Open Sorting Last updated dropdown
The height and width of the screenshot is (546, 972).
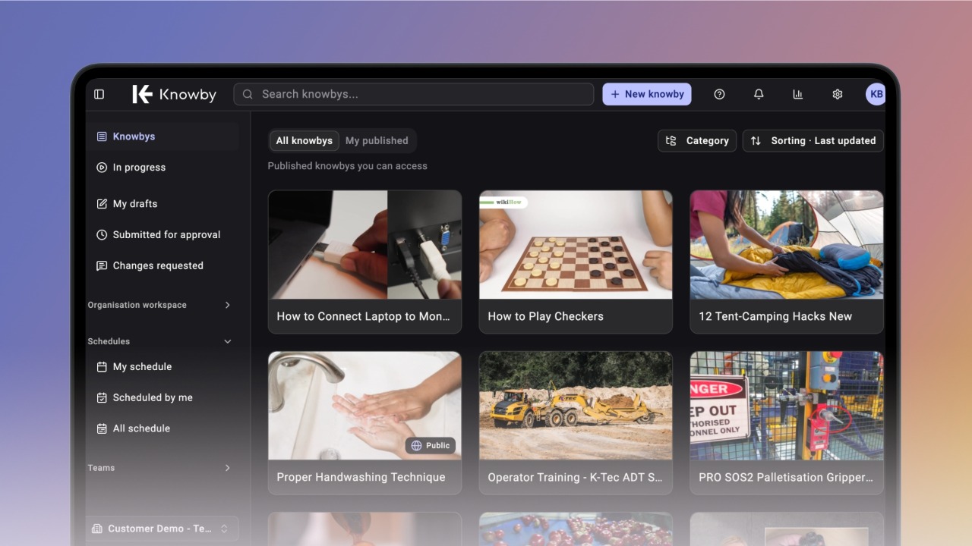813,140
